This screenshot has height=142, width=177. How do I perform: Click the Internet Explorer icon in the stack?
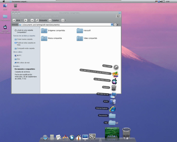pos(112,108)
